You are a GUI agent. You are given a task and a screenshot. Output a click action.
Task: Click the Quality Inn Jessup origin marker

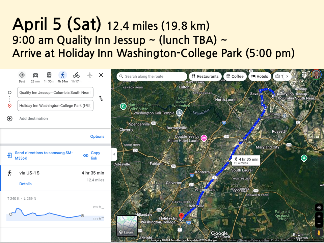tap(273, 96)
